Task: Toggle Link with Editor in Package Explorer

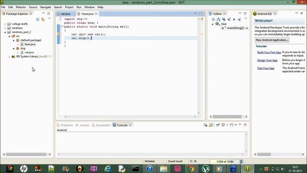Action: [43, 19]
